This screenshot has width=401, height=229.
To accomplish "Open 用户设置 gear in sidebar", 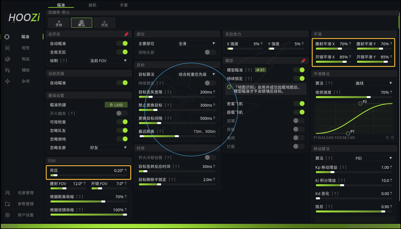I will coord(8,215).
